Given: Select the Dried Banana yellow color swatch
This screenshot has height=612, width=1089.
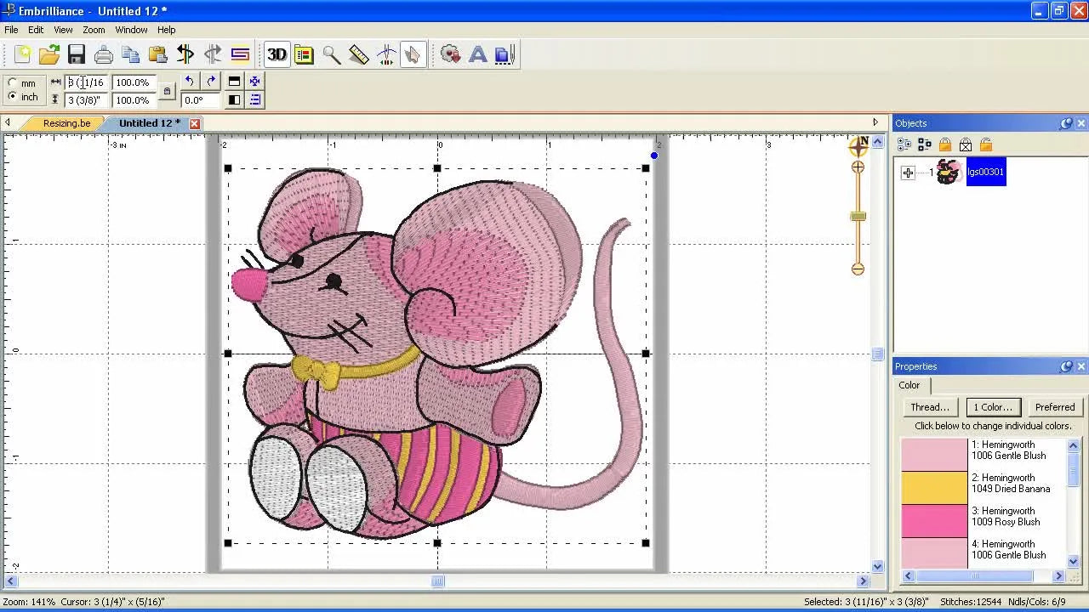Looking at the screenshot, I should point(934,487).
